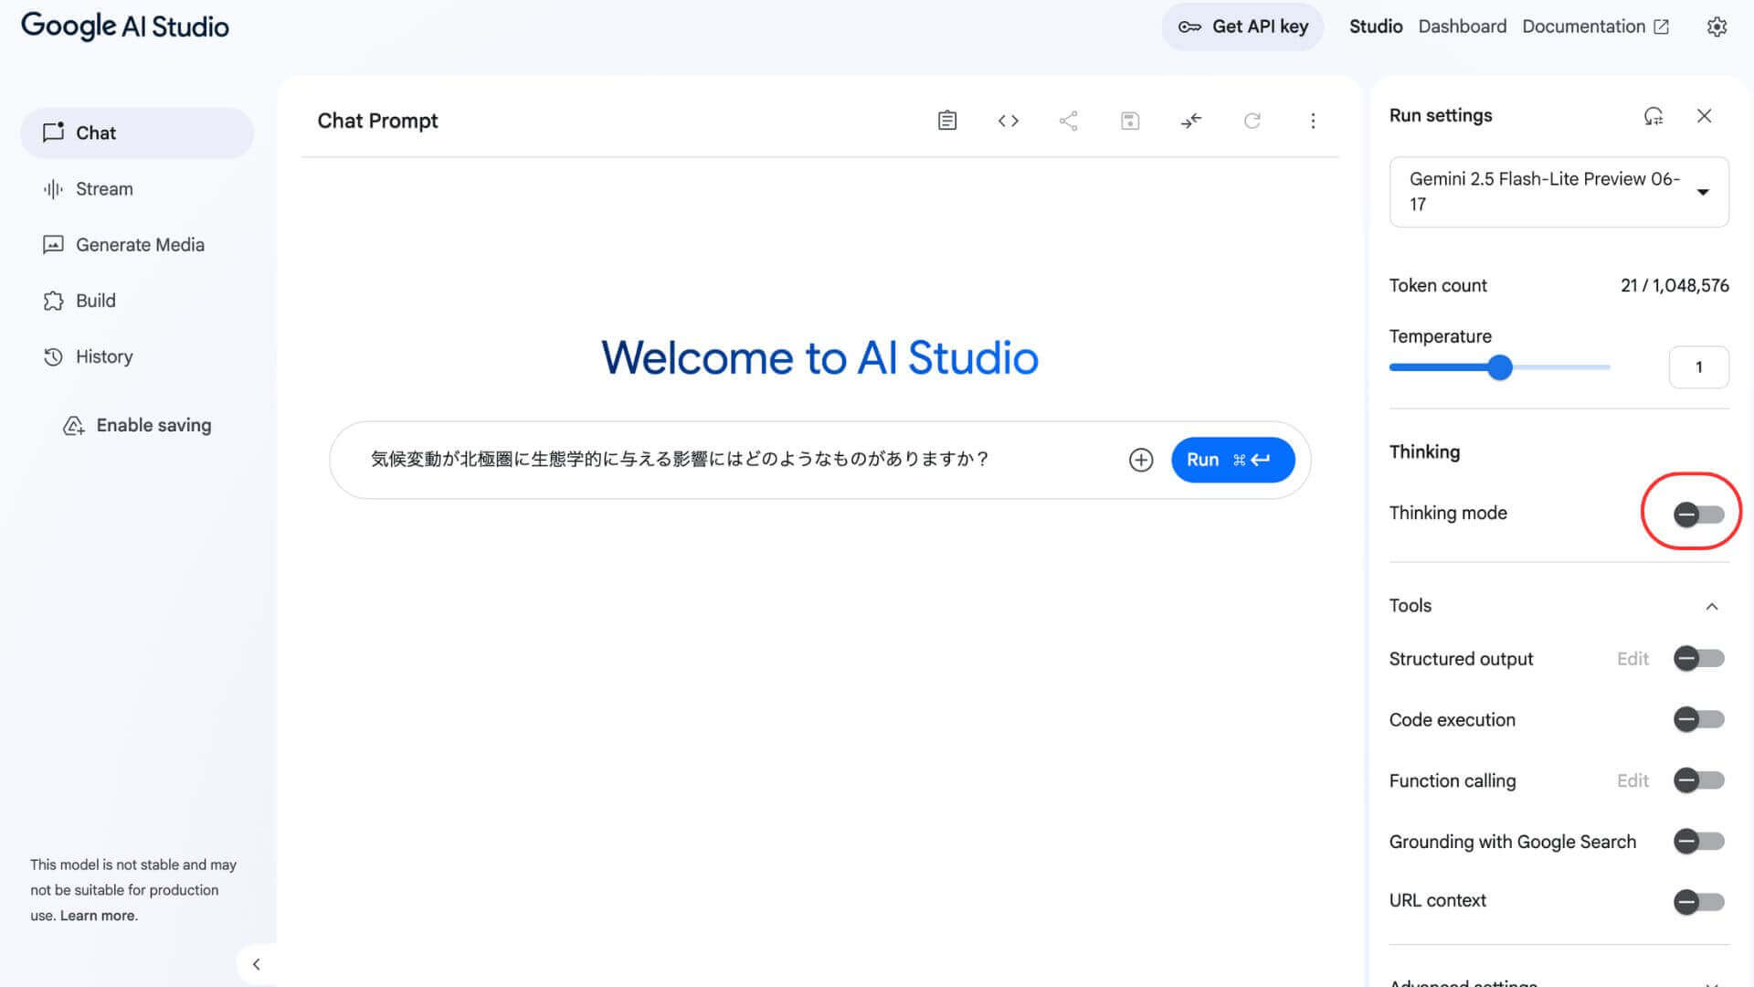Viewport: 1754px width, 987px height.
Task: Toggle URL context switch
Action: coord(1699,902)
